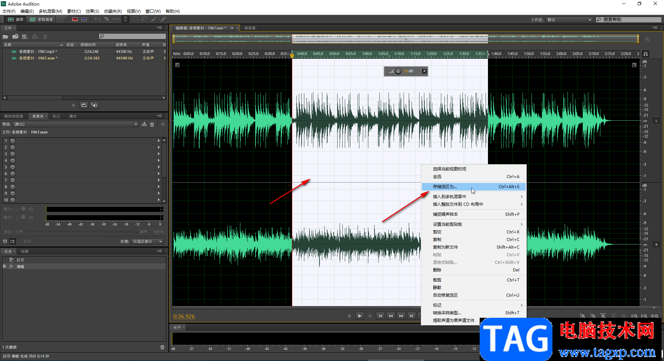Switch to the 媒体浏览器 tab
664x361 pixels.
[13, 116]
